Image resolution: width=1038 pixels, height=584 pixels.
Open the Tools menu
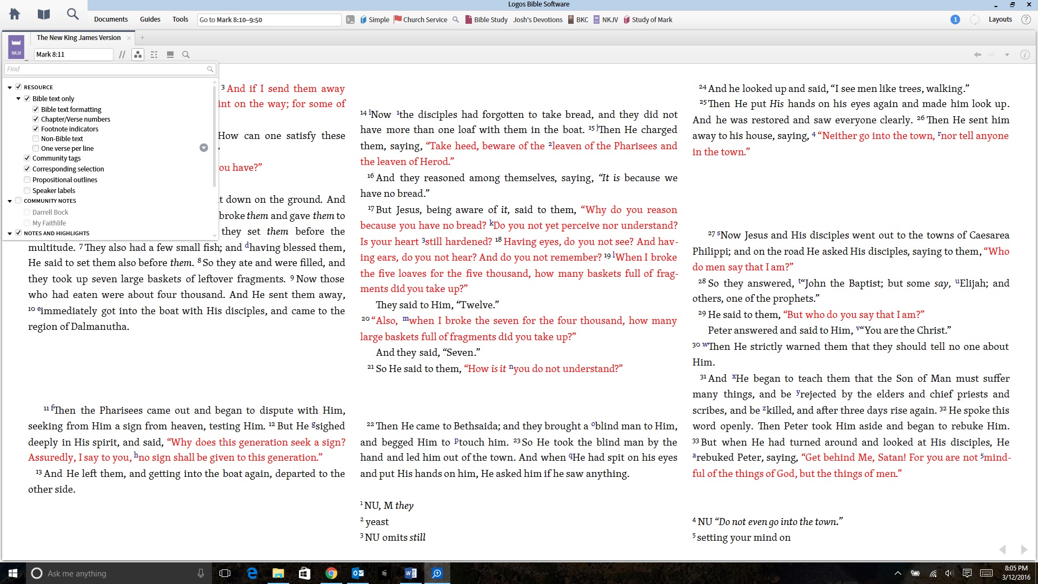click(180, 19)
